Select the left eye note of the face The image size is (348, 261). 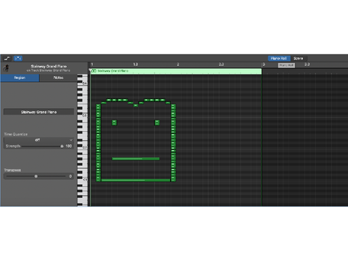[x=115, y=123]
